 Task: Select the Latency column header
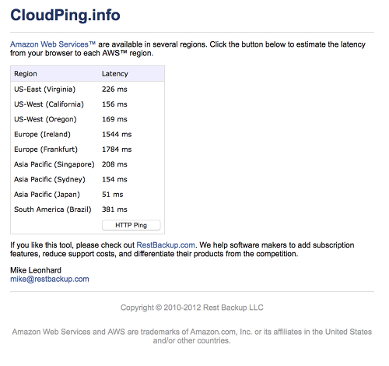[115, 74]
